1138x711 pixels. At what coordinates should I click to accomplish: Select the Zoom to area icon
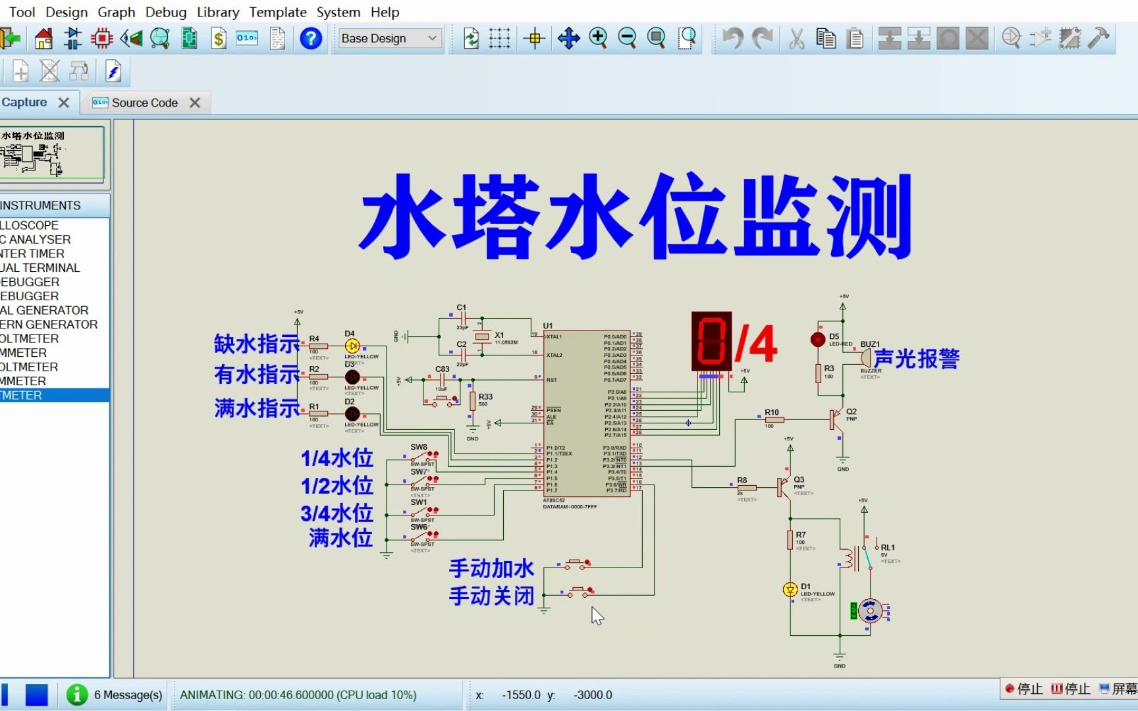pyautogui.click(x=687, y=38)
